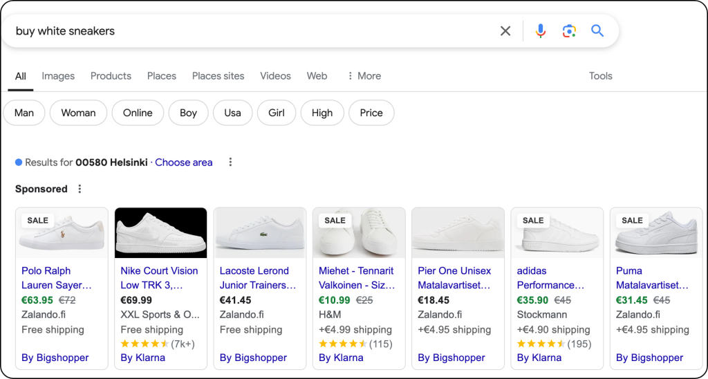This screenshot has width=708, height=379.
Task: Start voice search with the microphone icon
Action: click(x=540, y=31)
